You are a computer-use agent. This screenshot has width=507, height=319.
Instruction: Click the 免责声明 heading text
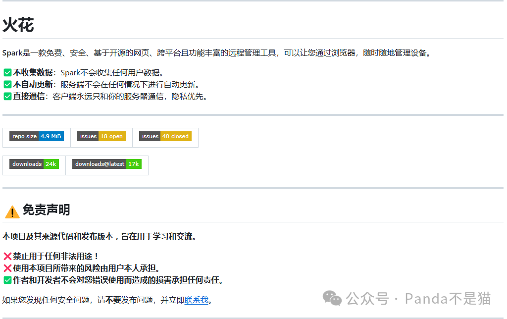point(46,210)
